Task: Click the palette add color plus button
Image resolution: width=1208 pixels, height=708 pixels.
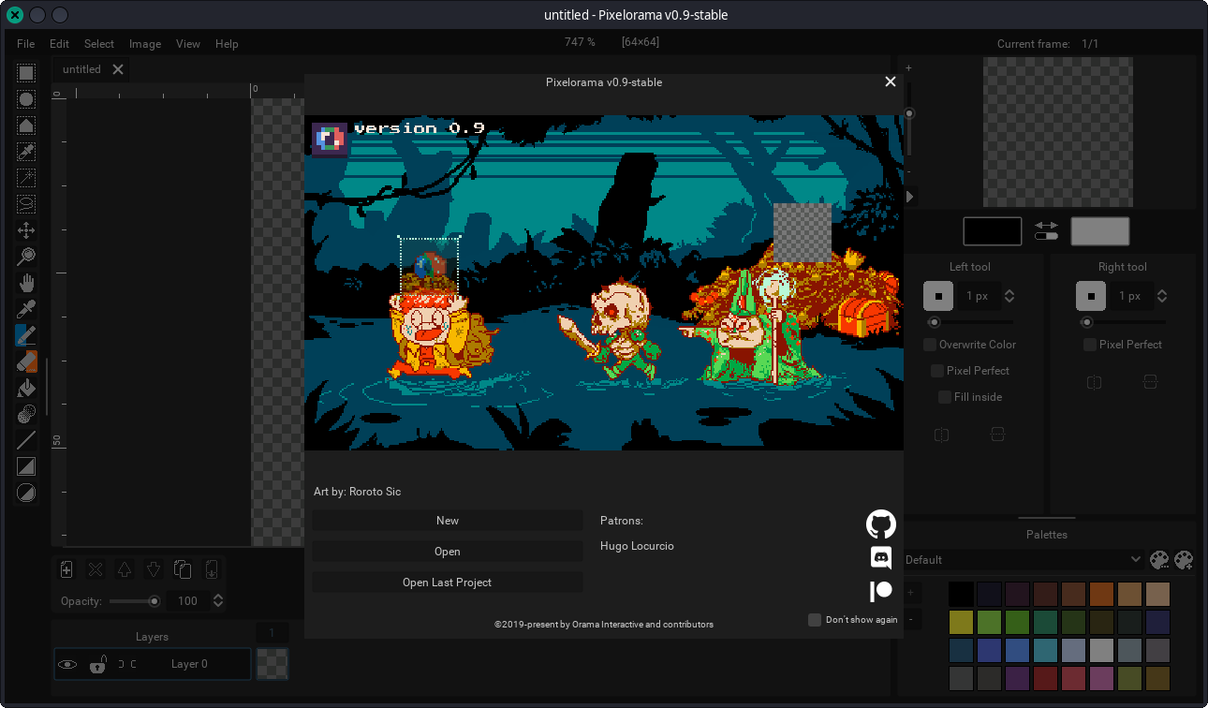Action: coord(911,593)
